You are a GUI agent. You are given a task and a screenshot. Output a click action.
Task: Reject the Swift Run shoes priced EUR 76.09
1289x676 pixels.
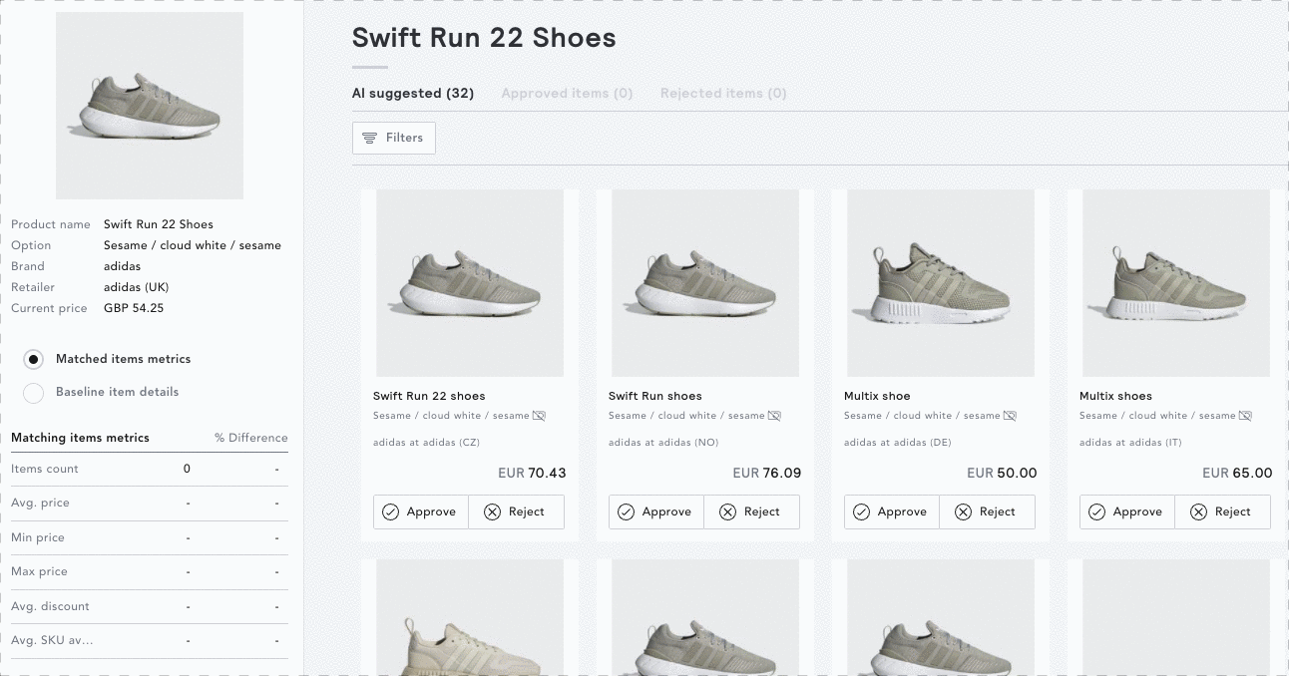[751, 511]
